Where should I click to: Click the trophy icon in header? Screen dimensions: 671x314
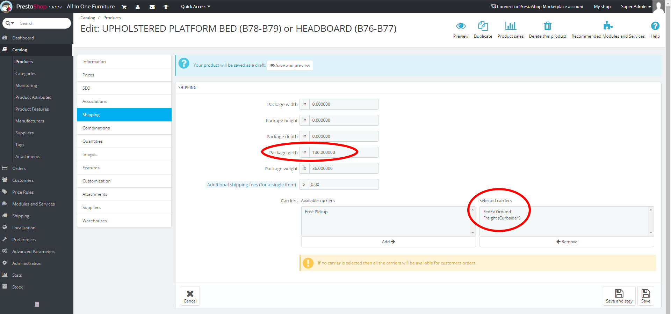point(166,7)
